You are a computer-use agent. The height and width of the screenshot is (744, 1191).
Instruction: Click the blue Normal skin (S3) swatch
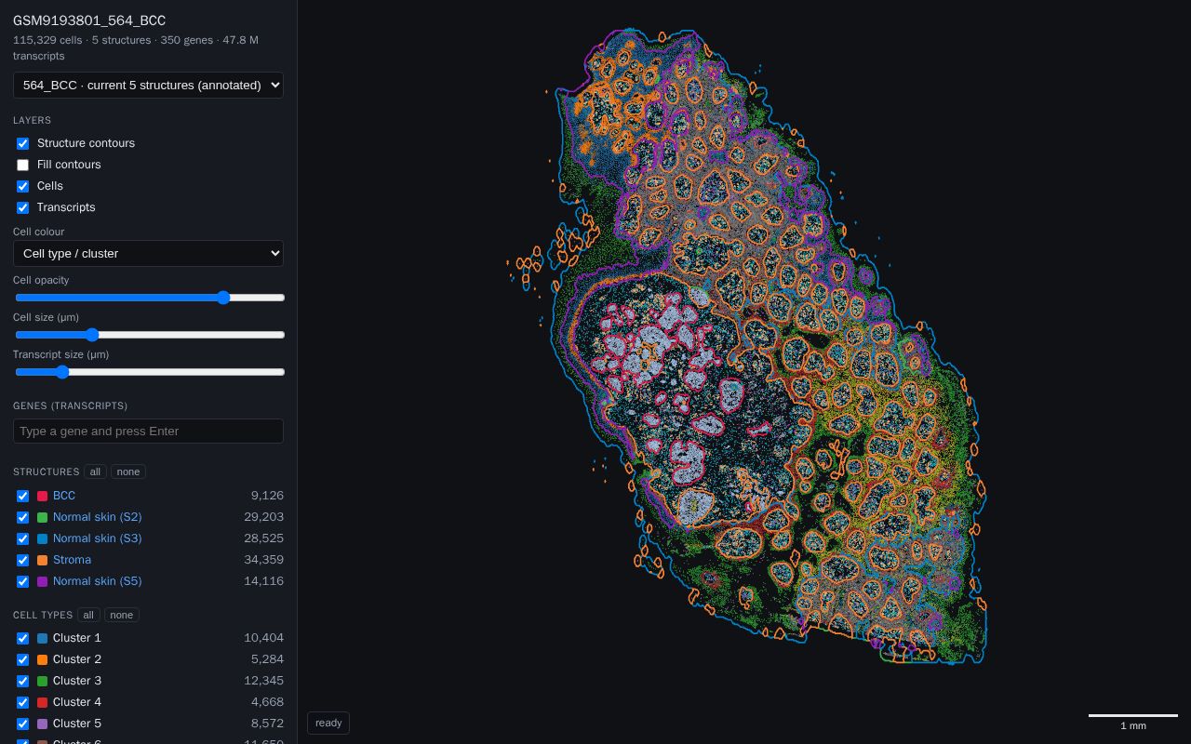point(42,538)
